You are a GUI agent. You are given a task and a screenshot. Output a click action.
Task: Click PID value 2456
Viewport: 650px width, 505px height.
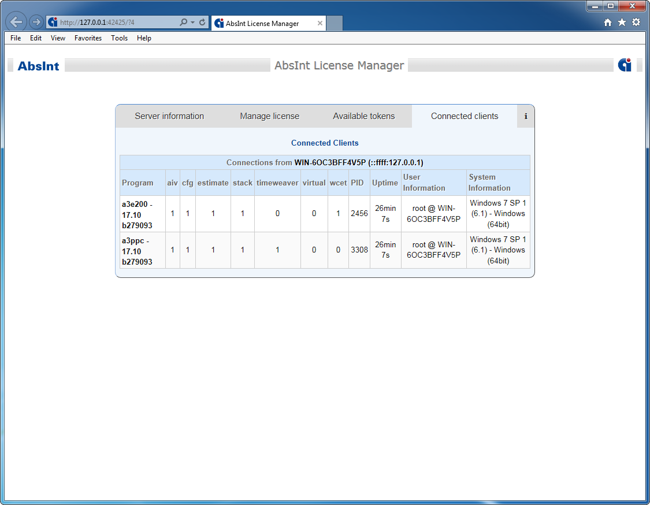pos(359,214)
